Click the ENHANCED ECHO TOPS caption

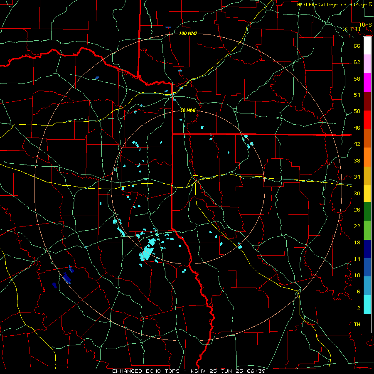point(146,371)
